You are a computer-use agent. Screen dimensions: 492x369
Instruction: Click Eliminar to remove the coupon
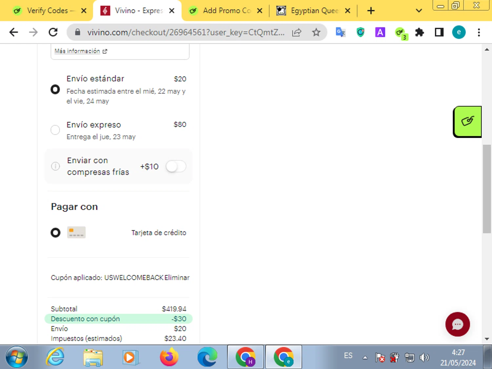[x=177, y=277]
